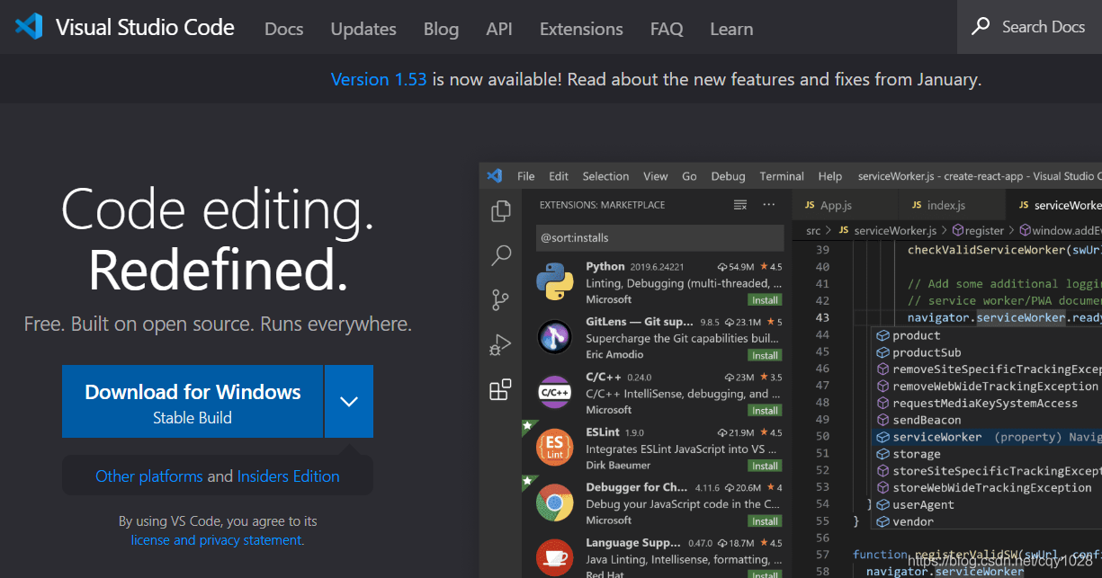Click the list filter icon in Extensions header
This screenshot has height=578, width=1102.
coord(740,205)
